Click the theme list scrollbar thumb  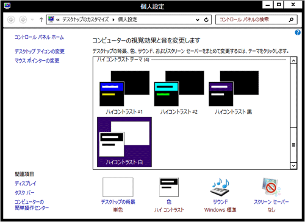coord(293,145)
